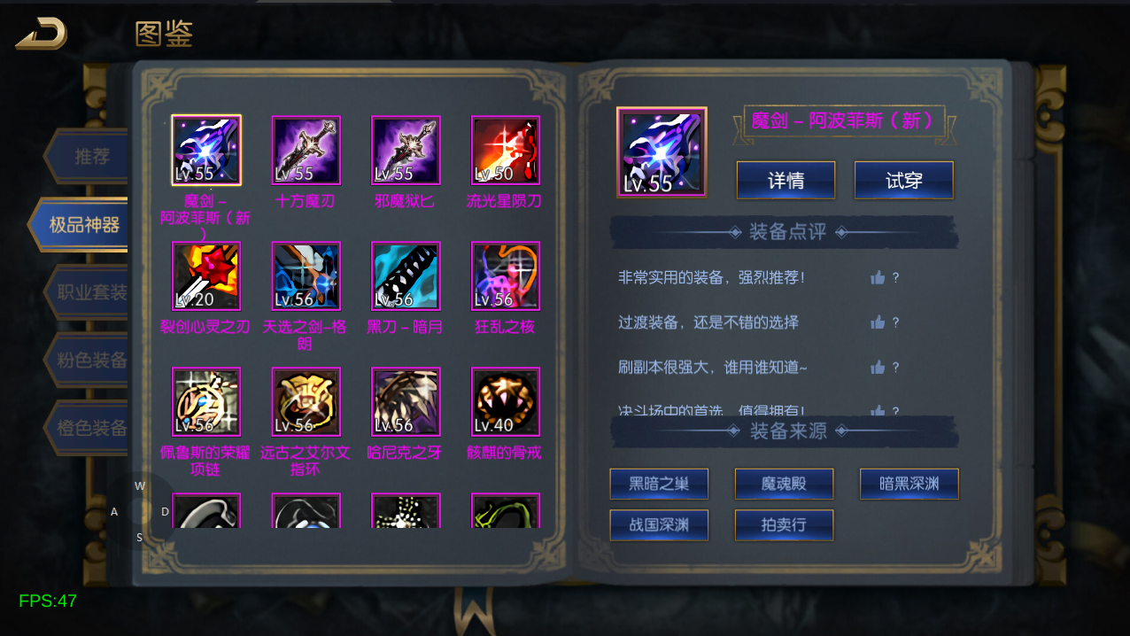Screen dimensions: 1130x636
Task: Select the 黑刃-暗月 blade icon
Action: pyautogui.click(x=406, y=276)
